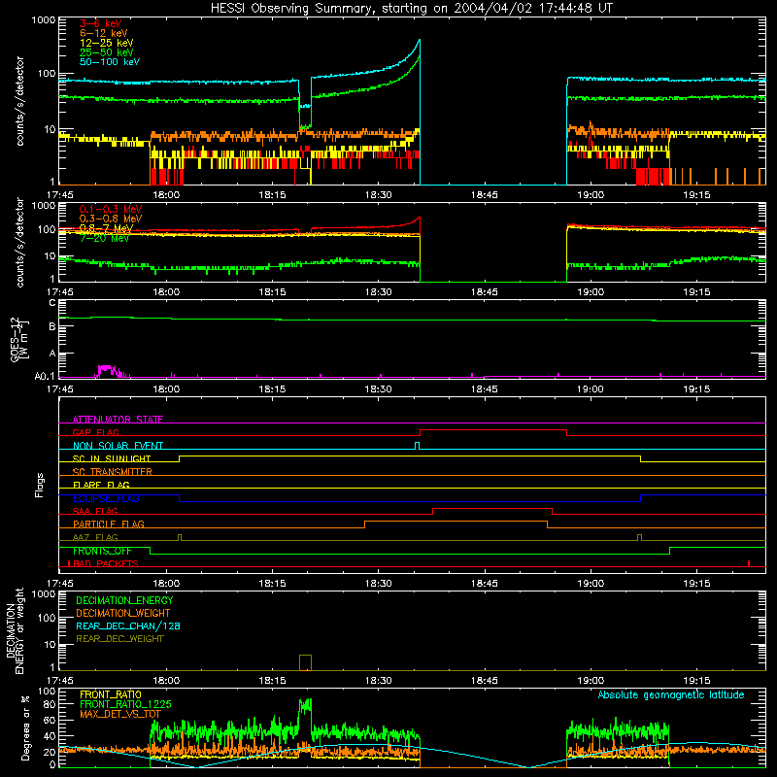Click the 0.3-0.8 MeV legend label
Image resolution: width=777 pixels, height=777 pixels.
tap(111, 219)
